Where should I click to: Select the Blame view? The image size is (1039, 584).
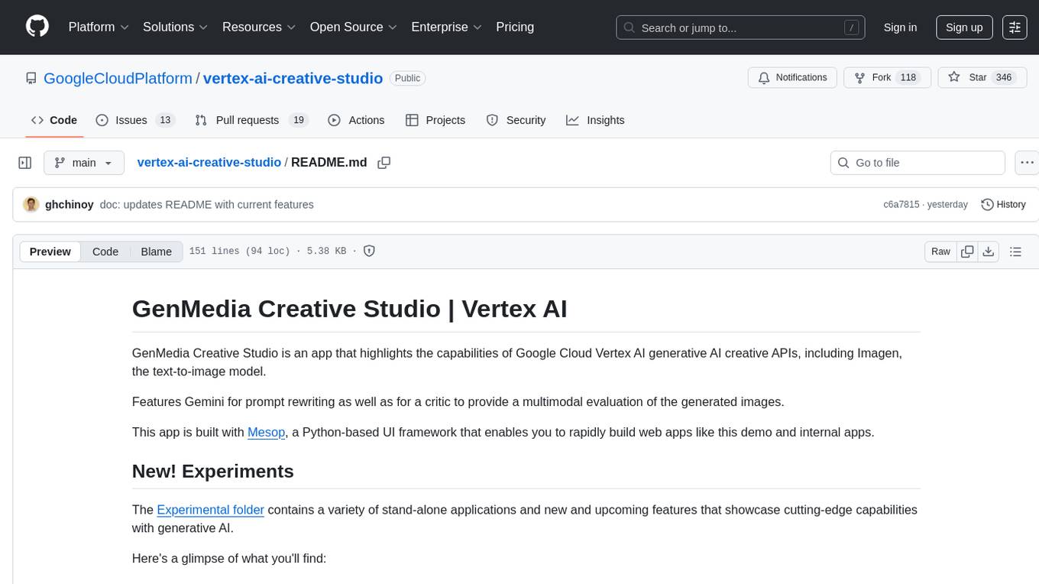(156, 251)
